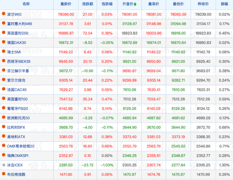The height and width of the screenshot is (180, 233).
Task: Click the orange dot beside 瑞典OMXSPI
Action: 4,155
